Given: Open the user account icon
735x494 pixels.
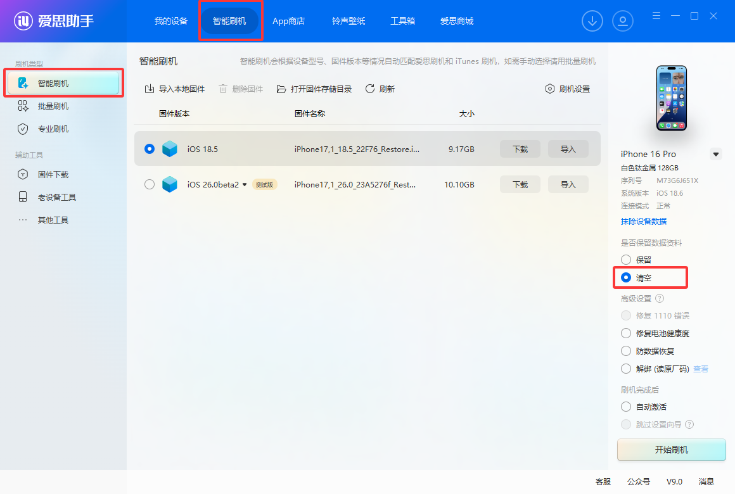Looking at the screenshot, I should (x=623, y=20).
